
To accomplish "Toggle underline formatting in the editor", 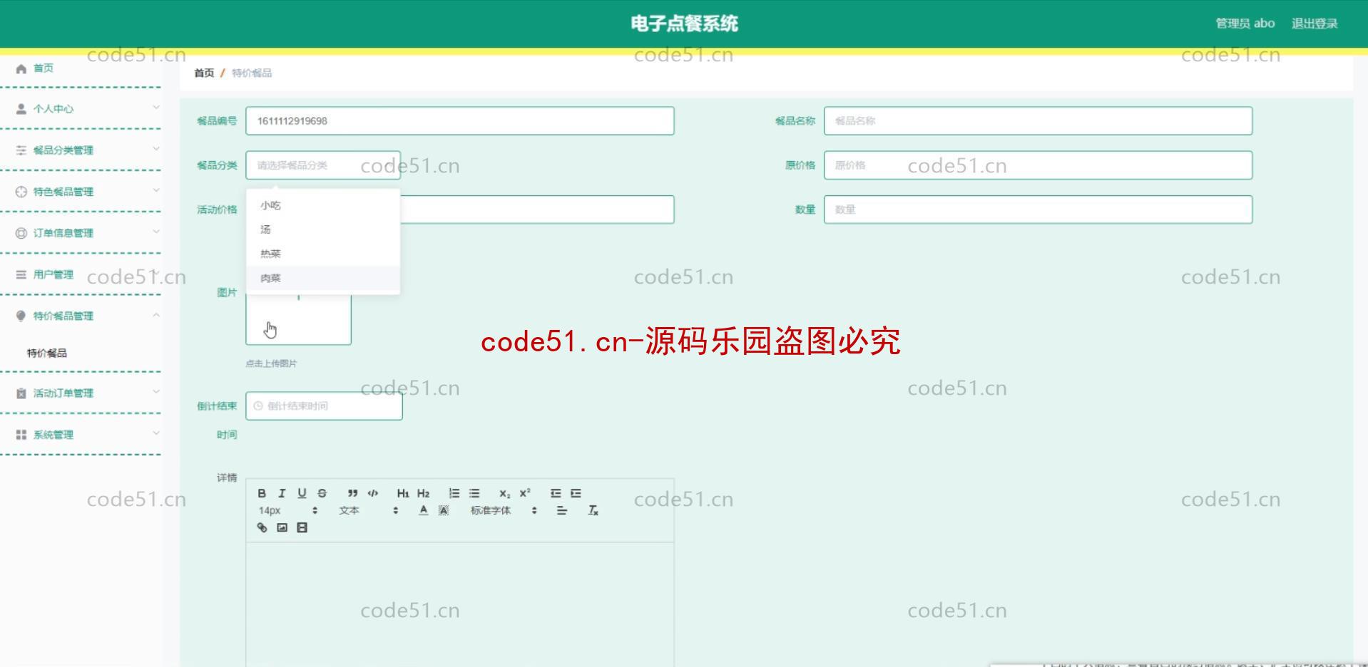I will coord(302,493).
